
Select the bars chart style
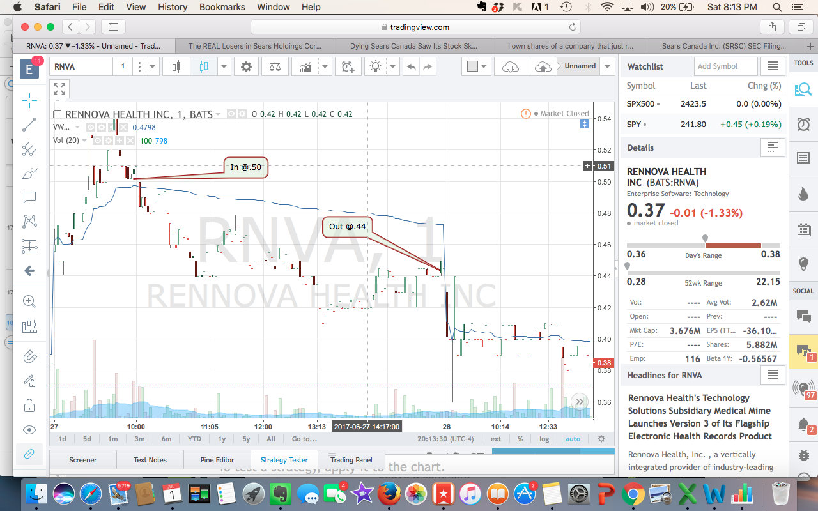pyautogui.click(x=176, y=66)
